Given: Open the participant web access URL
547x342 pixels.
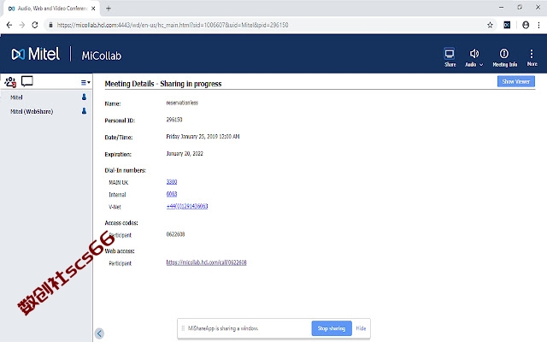Looking at the screenshot, I should [206, 262].
